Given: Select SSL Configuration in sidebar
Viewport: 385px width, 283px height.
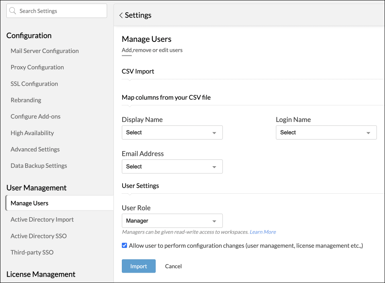Looking at the screenshot, I should (x=34, y=84).
